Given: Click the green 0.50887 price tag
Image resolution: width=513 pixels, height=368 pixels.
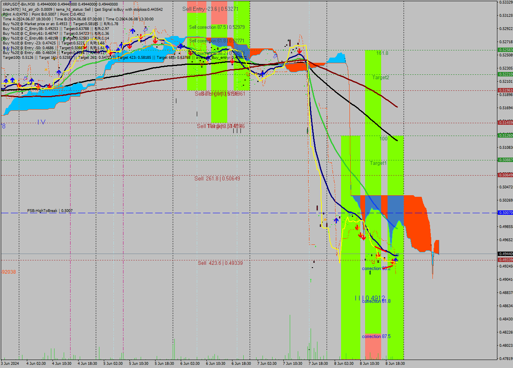Looking at the screenshot, I should coord(505,160).
